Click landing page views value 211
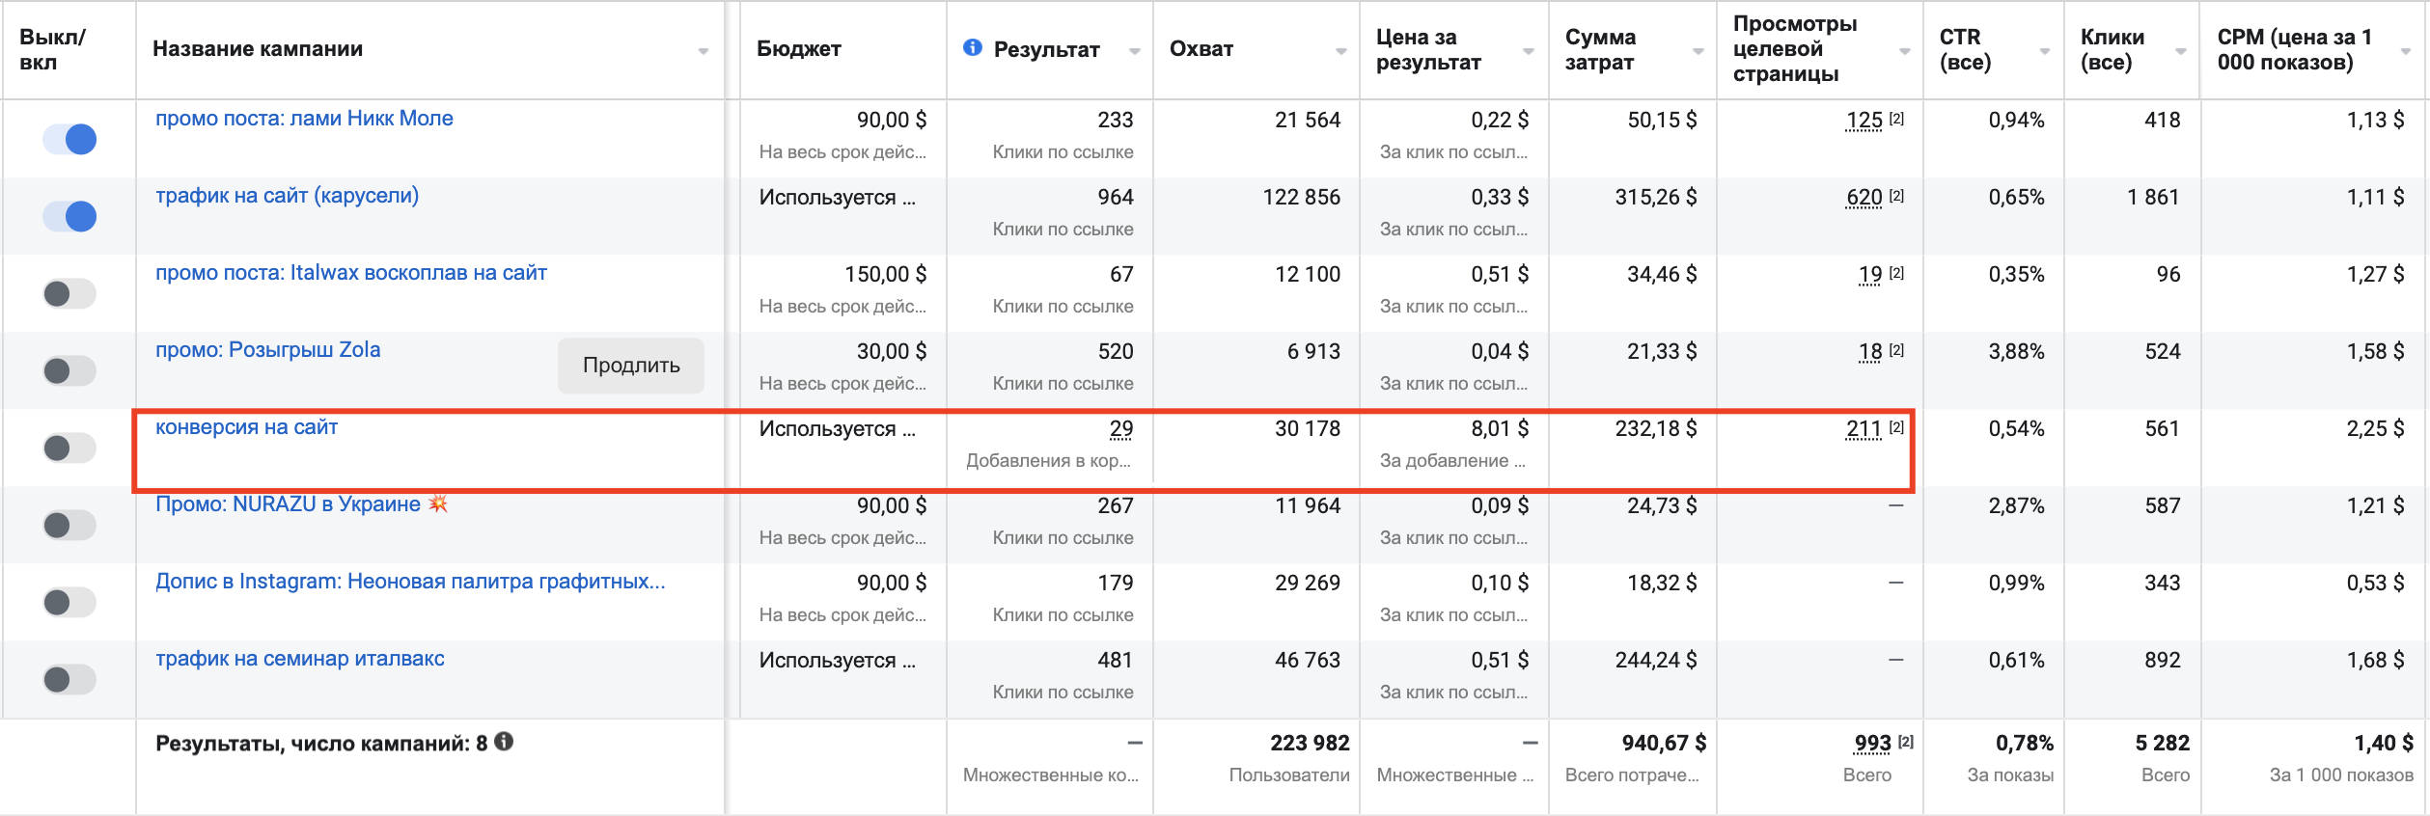Screen dimensions: 2430x816 [x=1864, y=428]
